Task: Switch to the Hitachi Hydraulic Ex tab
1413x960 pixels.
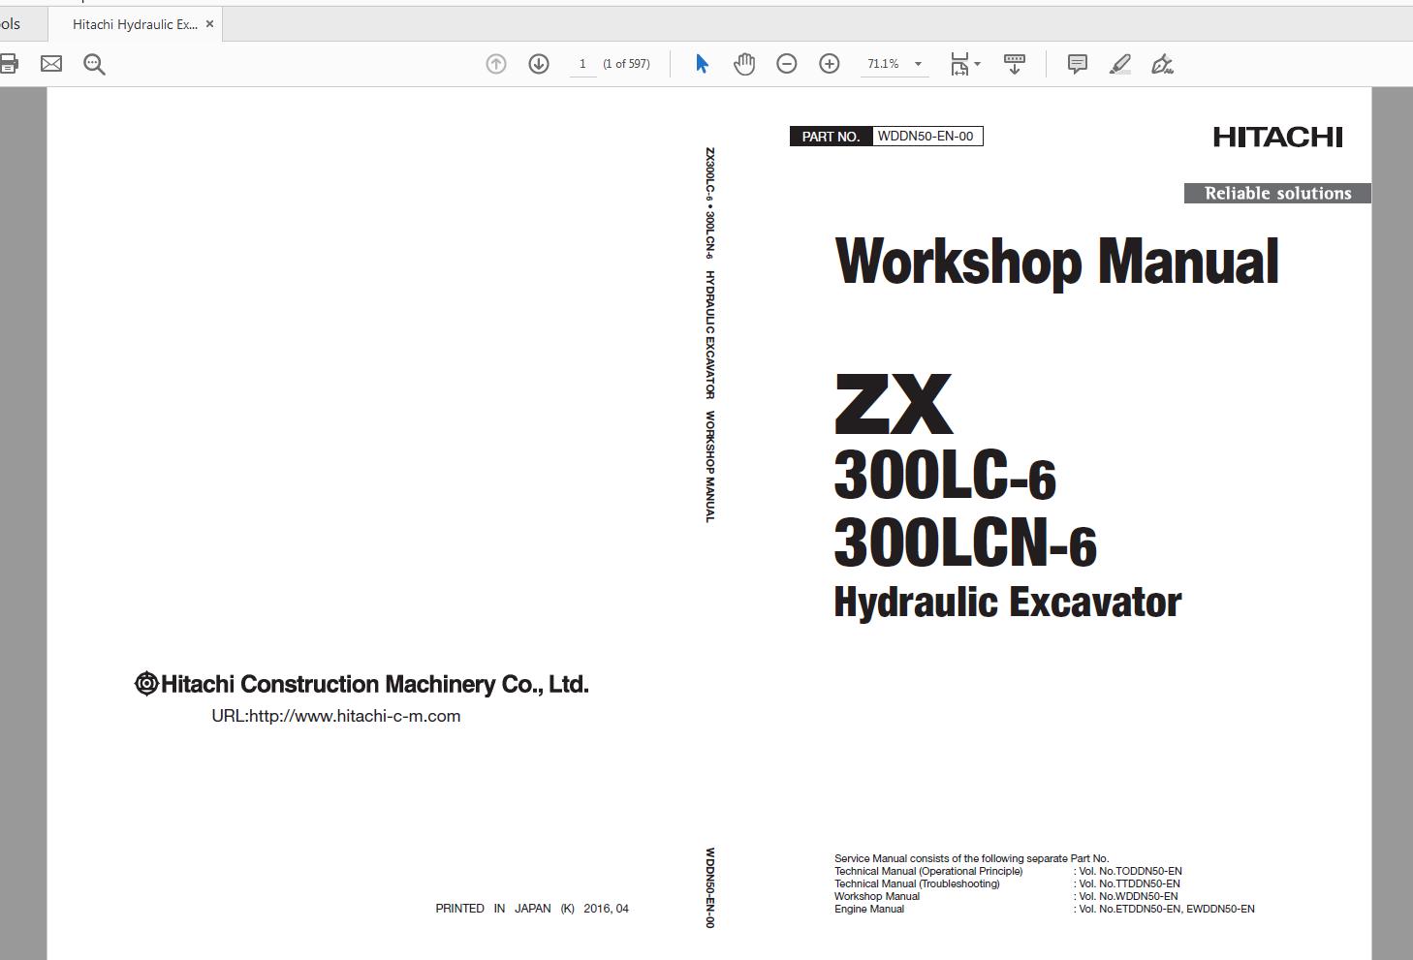Action: point(131,23)
